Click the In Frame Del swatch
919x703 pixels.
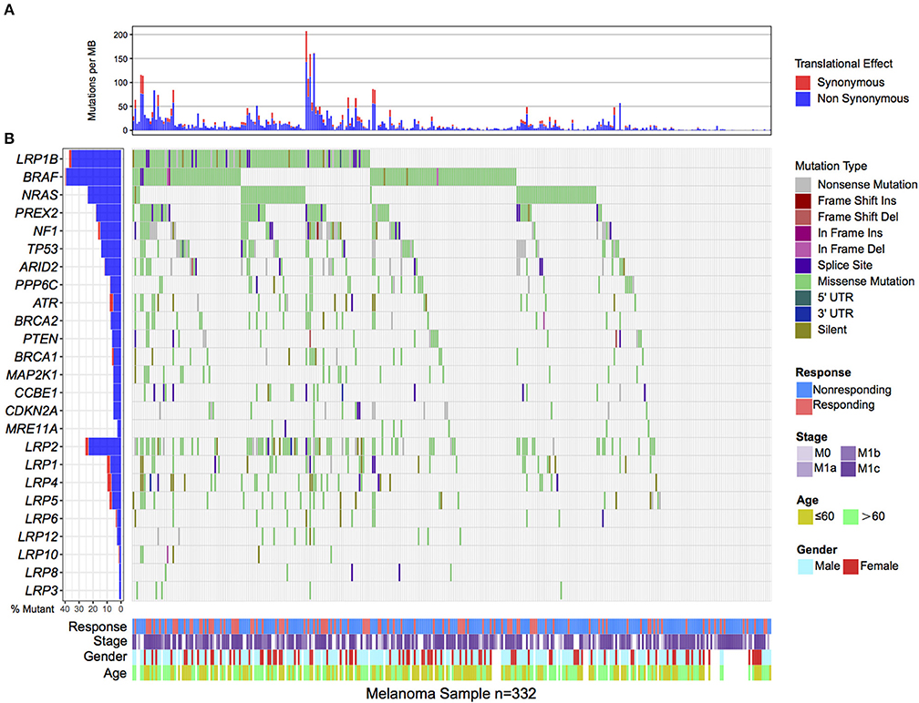coord(803,250)
